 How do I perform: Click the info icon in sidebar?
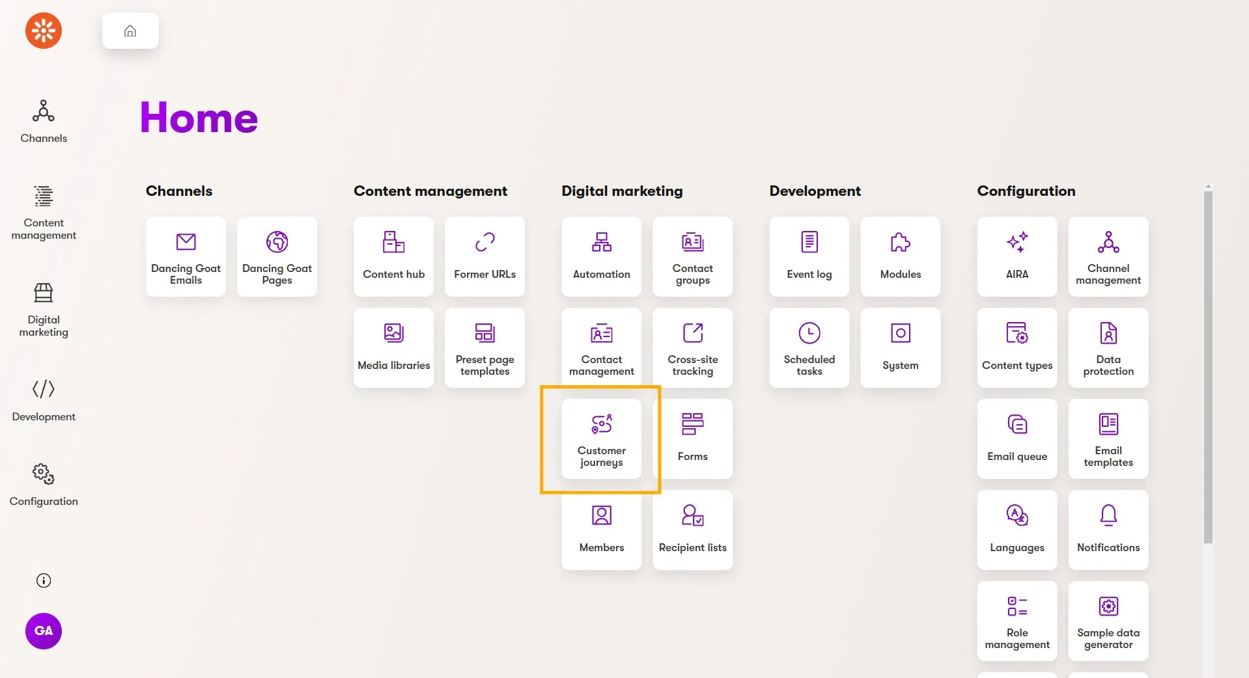[x=44, y=580]
